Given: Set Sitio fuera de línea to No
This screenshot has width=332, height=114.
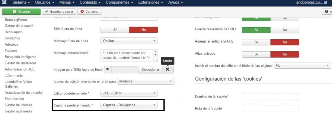Looking at the screenshot, I should (144, 30).
